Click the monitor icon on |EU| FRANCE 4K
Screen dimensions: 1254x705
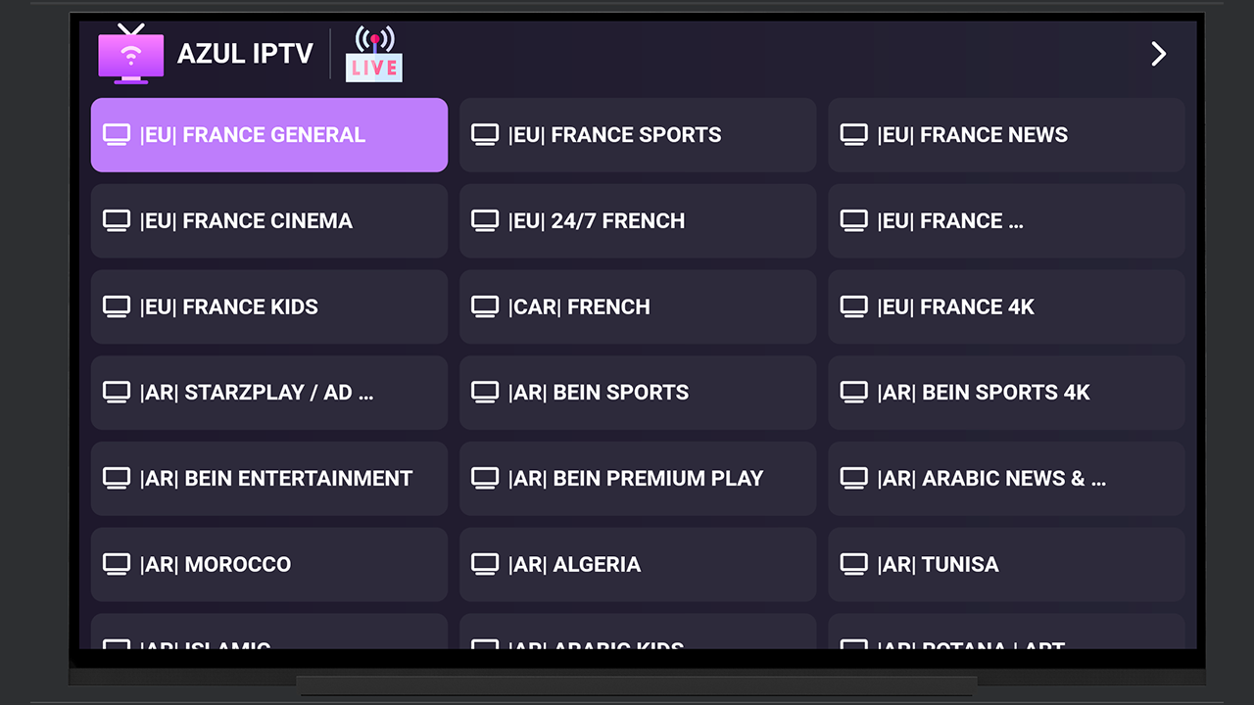coord(853,306)
